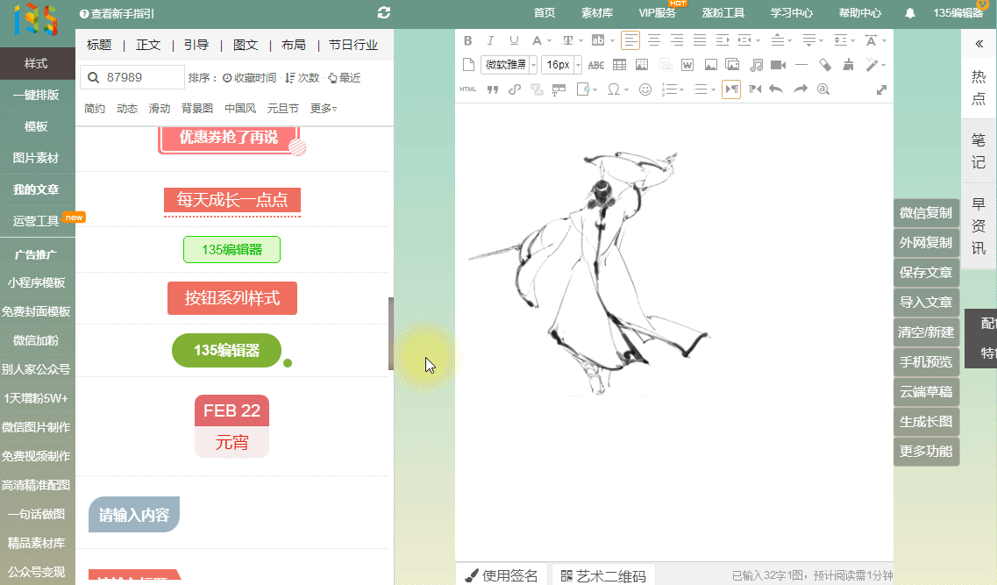The height and width of the screenshot is (585, 997).
Task: Open the 图文 style tab
Action: tap(246, 45)
